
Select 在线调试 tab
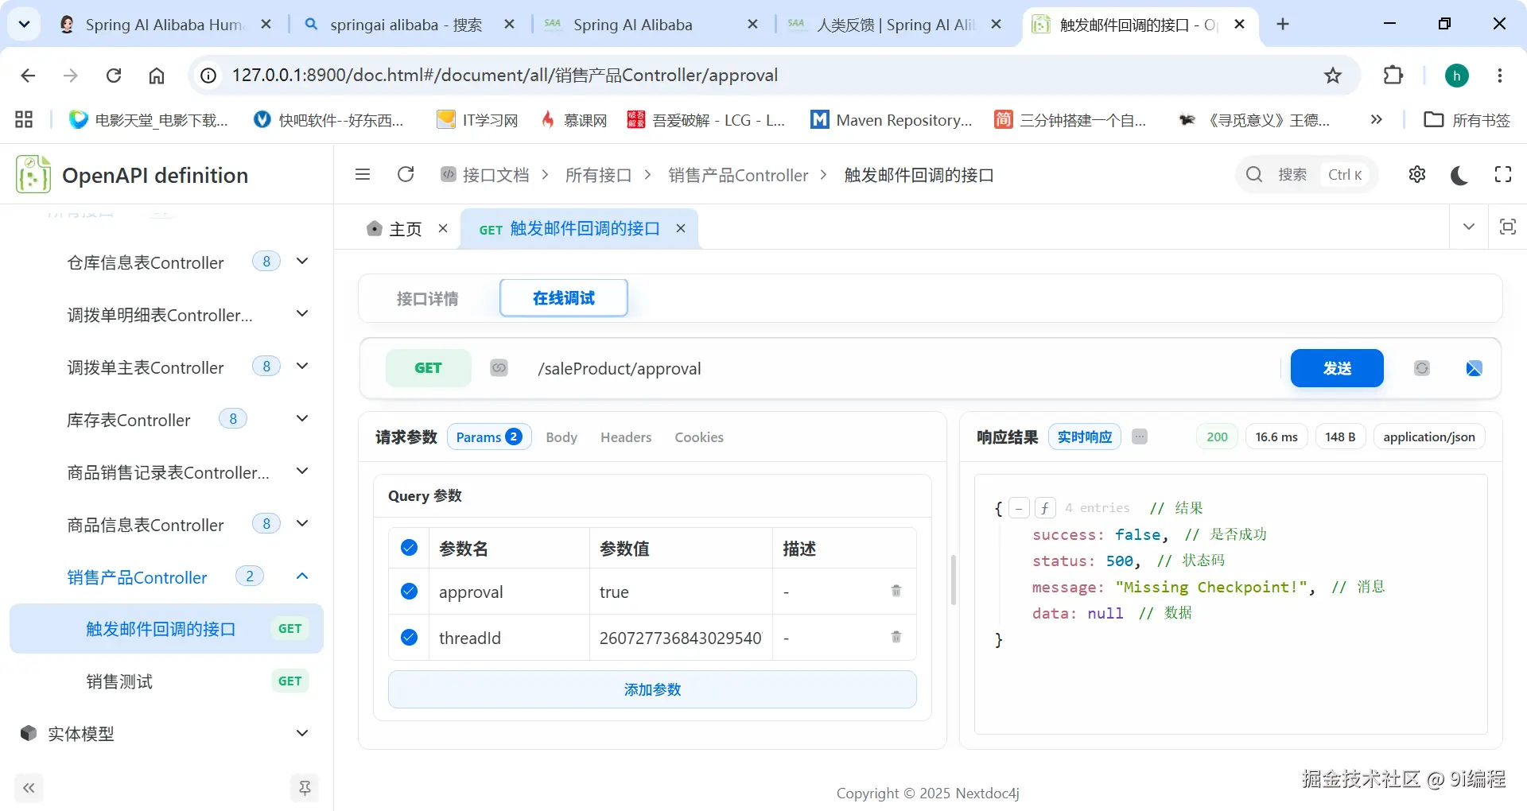[564, 298]
